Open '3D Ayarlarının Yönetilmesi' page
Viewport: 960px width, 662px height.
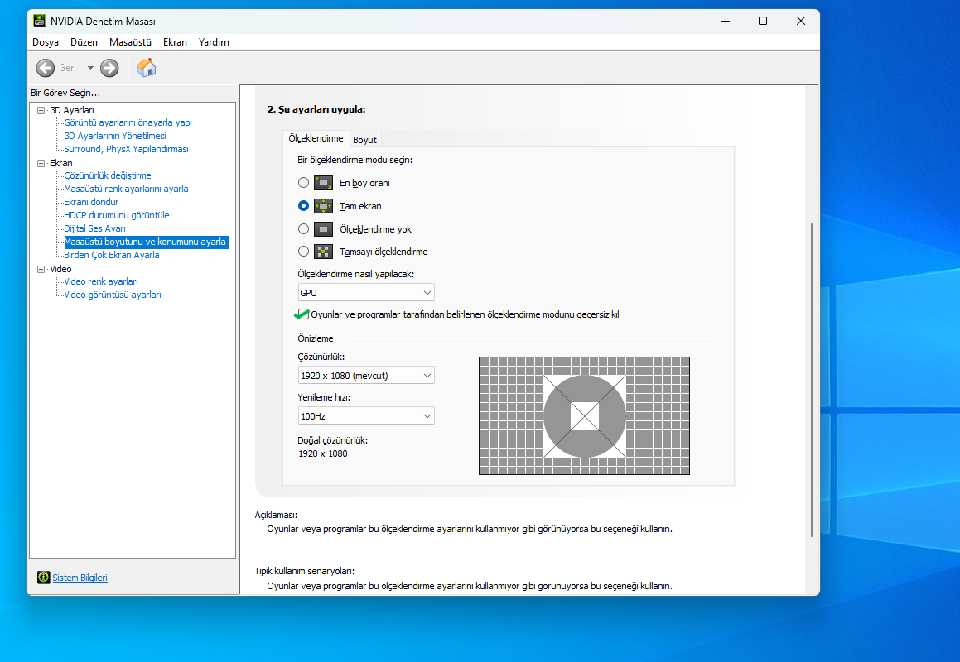click(x=115, y=136)
